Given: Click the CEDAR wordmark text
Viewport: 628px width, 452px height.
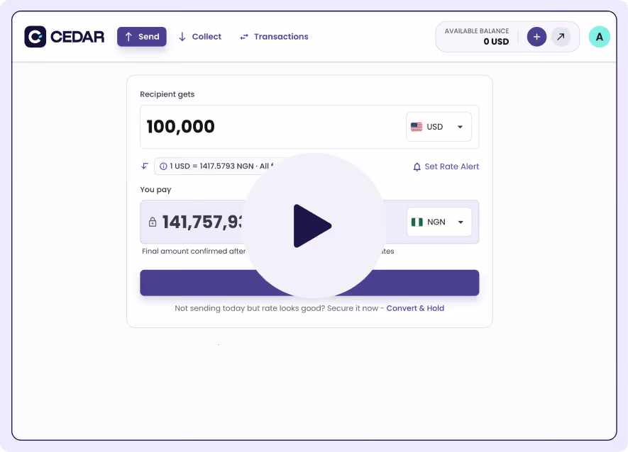Looking at the screenshot, I should click(77, 37).
